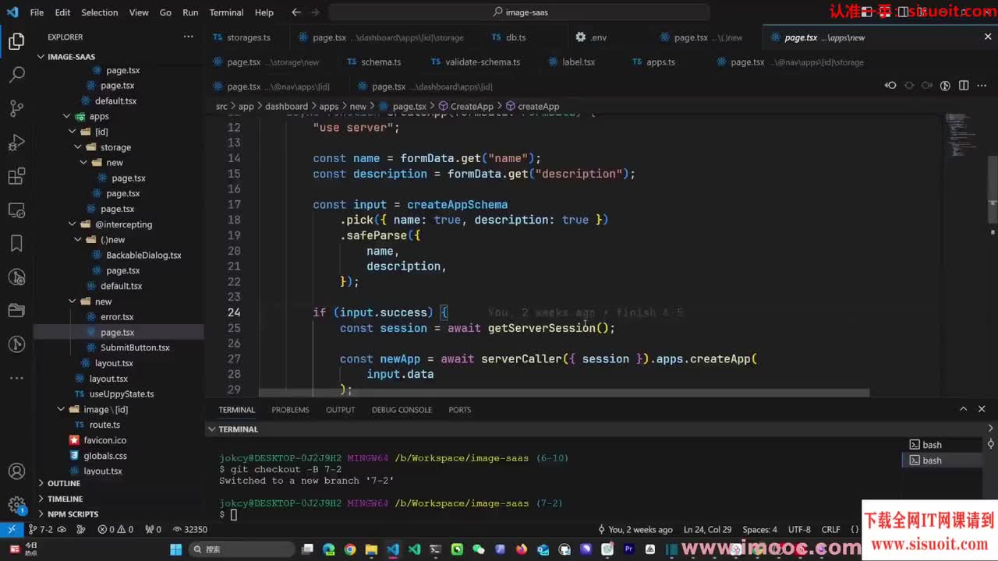This screenshot has width=998, height=561.
Task: Open Microsoft Edge from the taskbar
Action: coord(329,549)
